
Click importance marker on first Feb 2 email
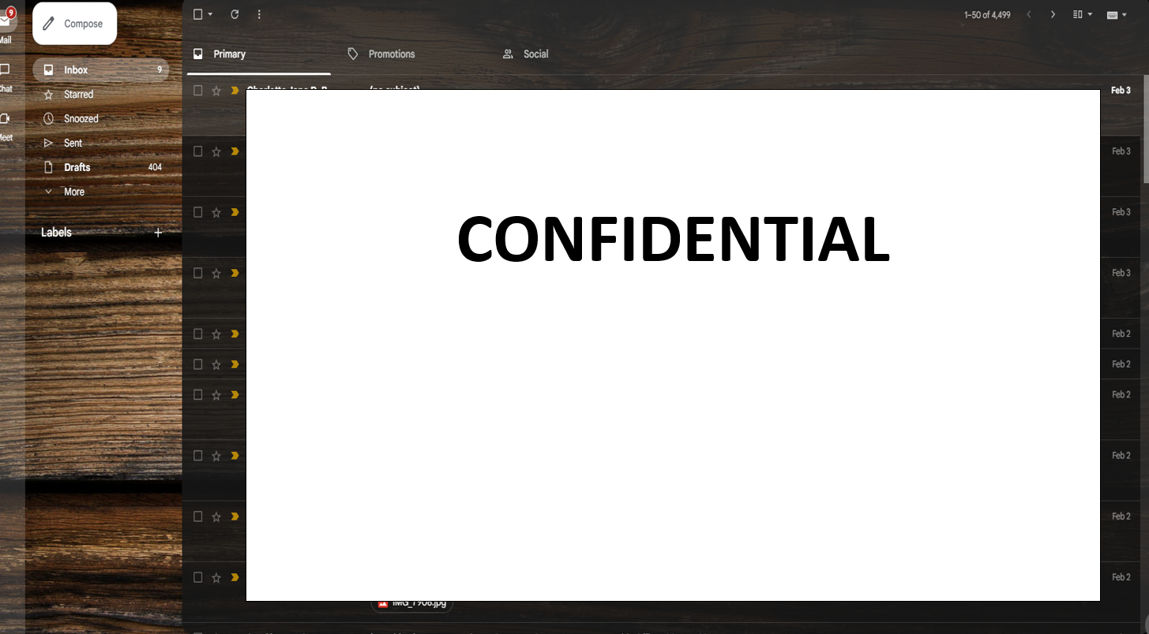235,334
